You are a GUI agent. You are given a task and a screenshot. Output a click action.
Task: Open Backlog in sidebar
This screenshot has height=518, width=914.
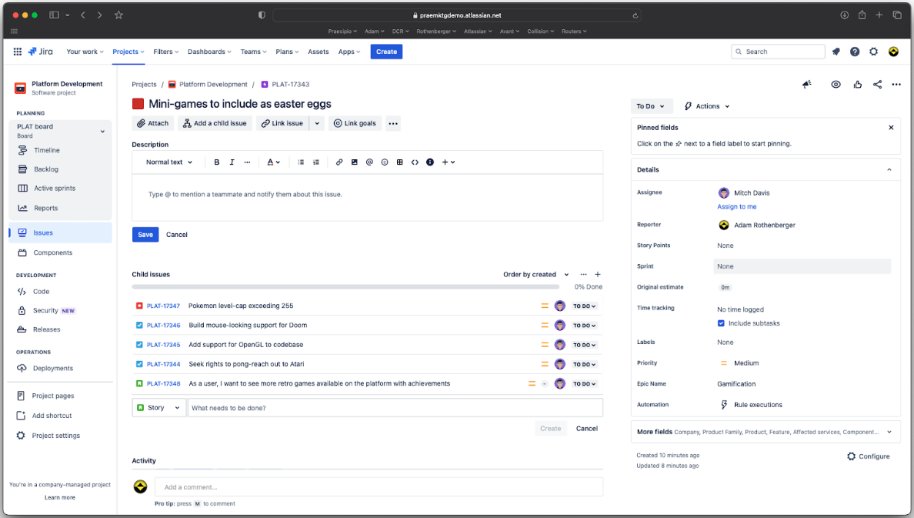click(x=46, y=169)
